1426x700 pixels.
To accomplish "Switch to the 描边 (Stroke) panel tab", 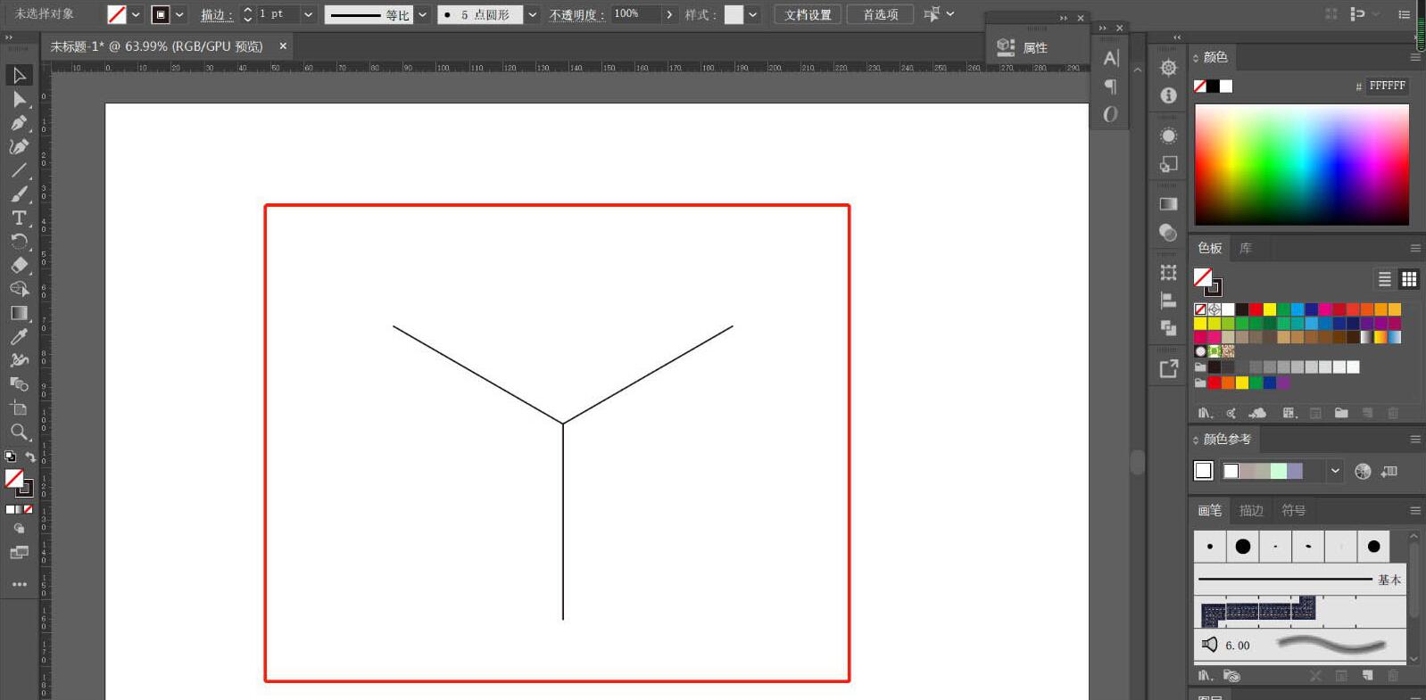I will coord(1251,510).
